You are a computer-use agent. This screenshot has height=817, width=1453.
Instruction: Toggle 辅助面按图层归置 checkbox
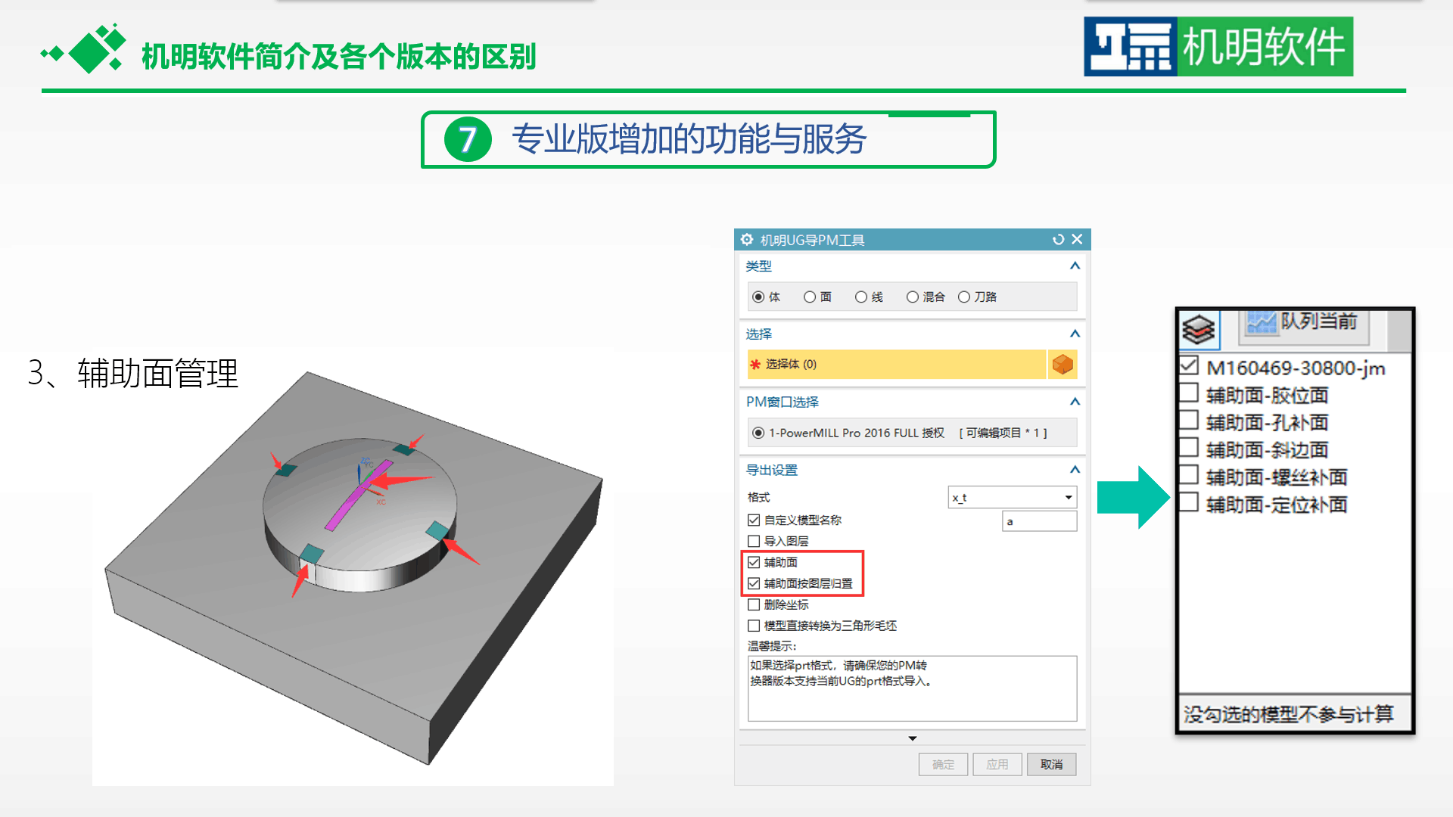[x=754, y=583]
